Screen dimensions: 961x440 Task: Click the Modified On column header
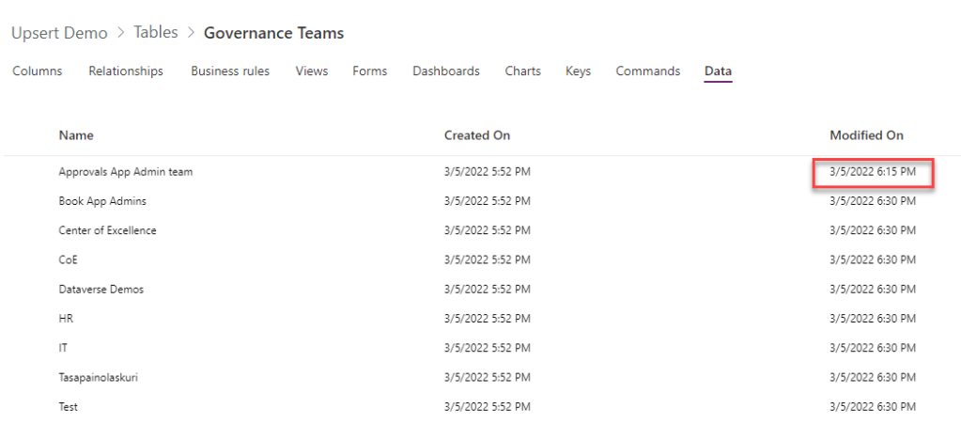(866, 135)
